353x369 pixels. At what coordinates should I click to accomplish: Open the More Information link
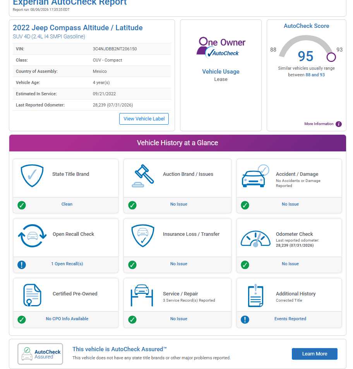pyautogui.click(x=319, y=124)
